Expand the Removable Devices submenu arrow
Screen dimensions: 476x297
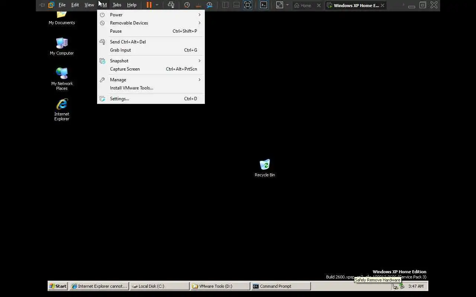199,23
